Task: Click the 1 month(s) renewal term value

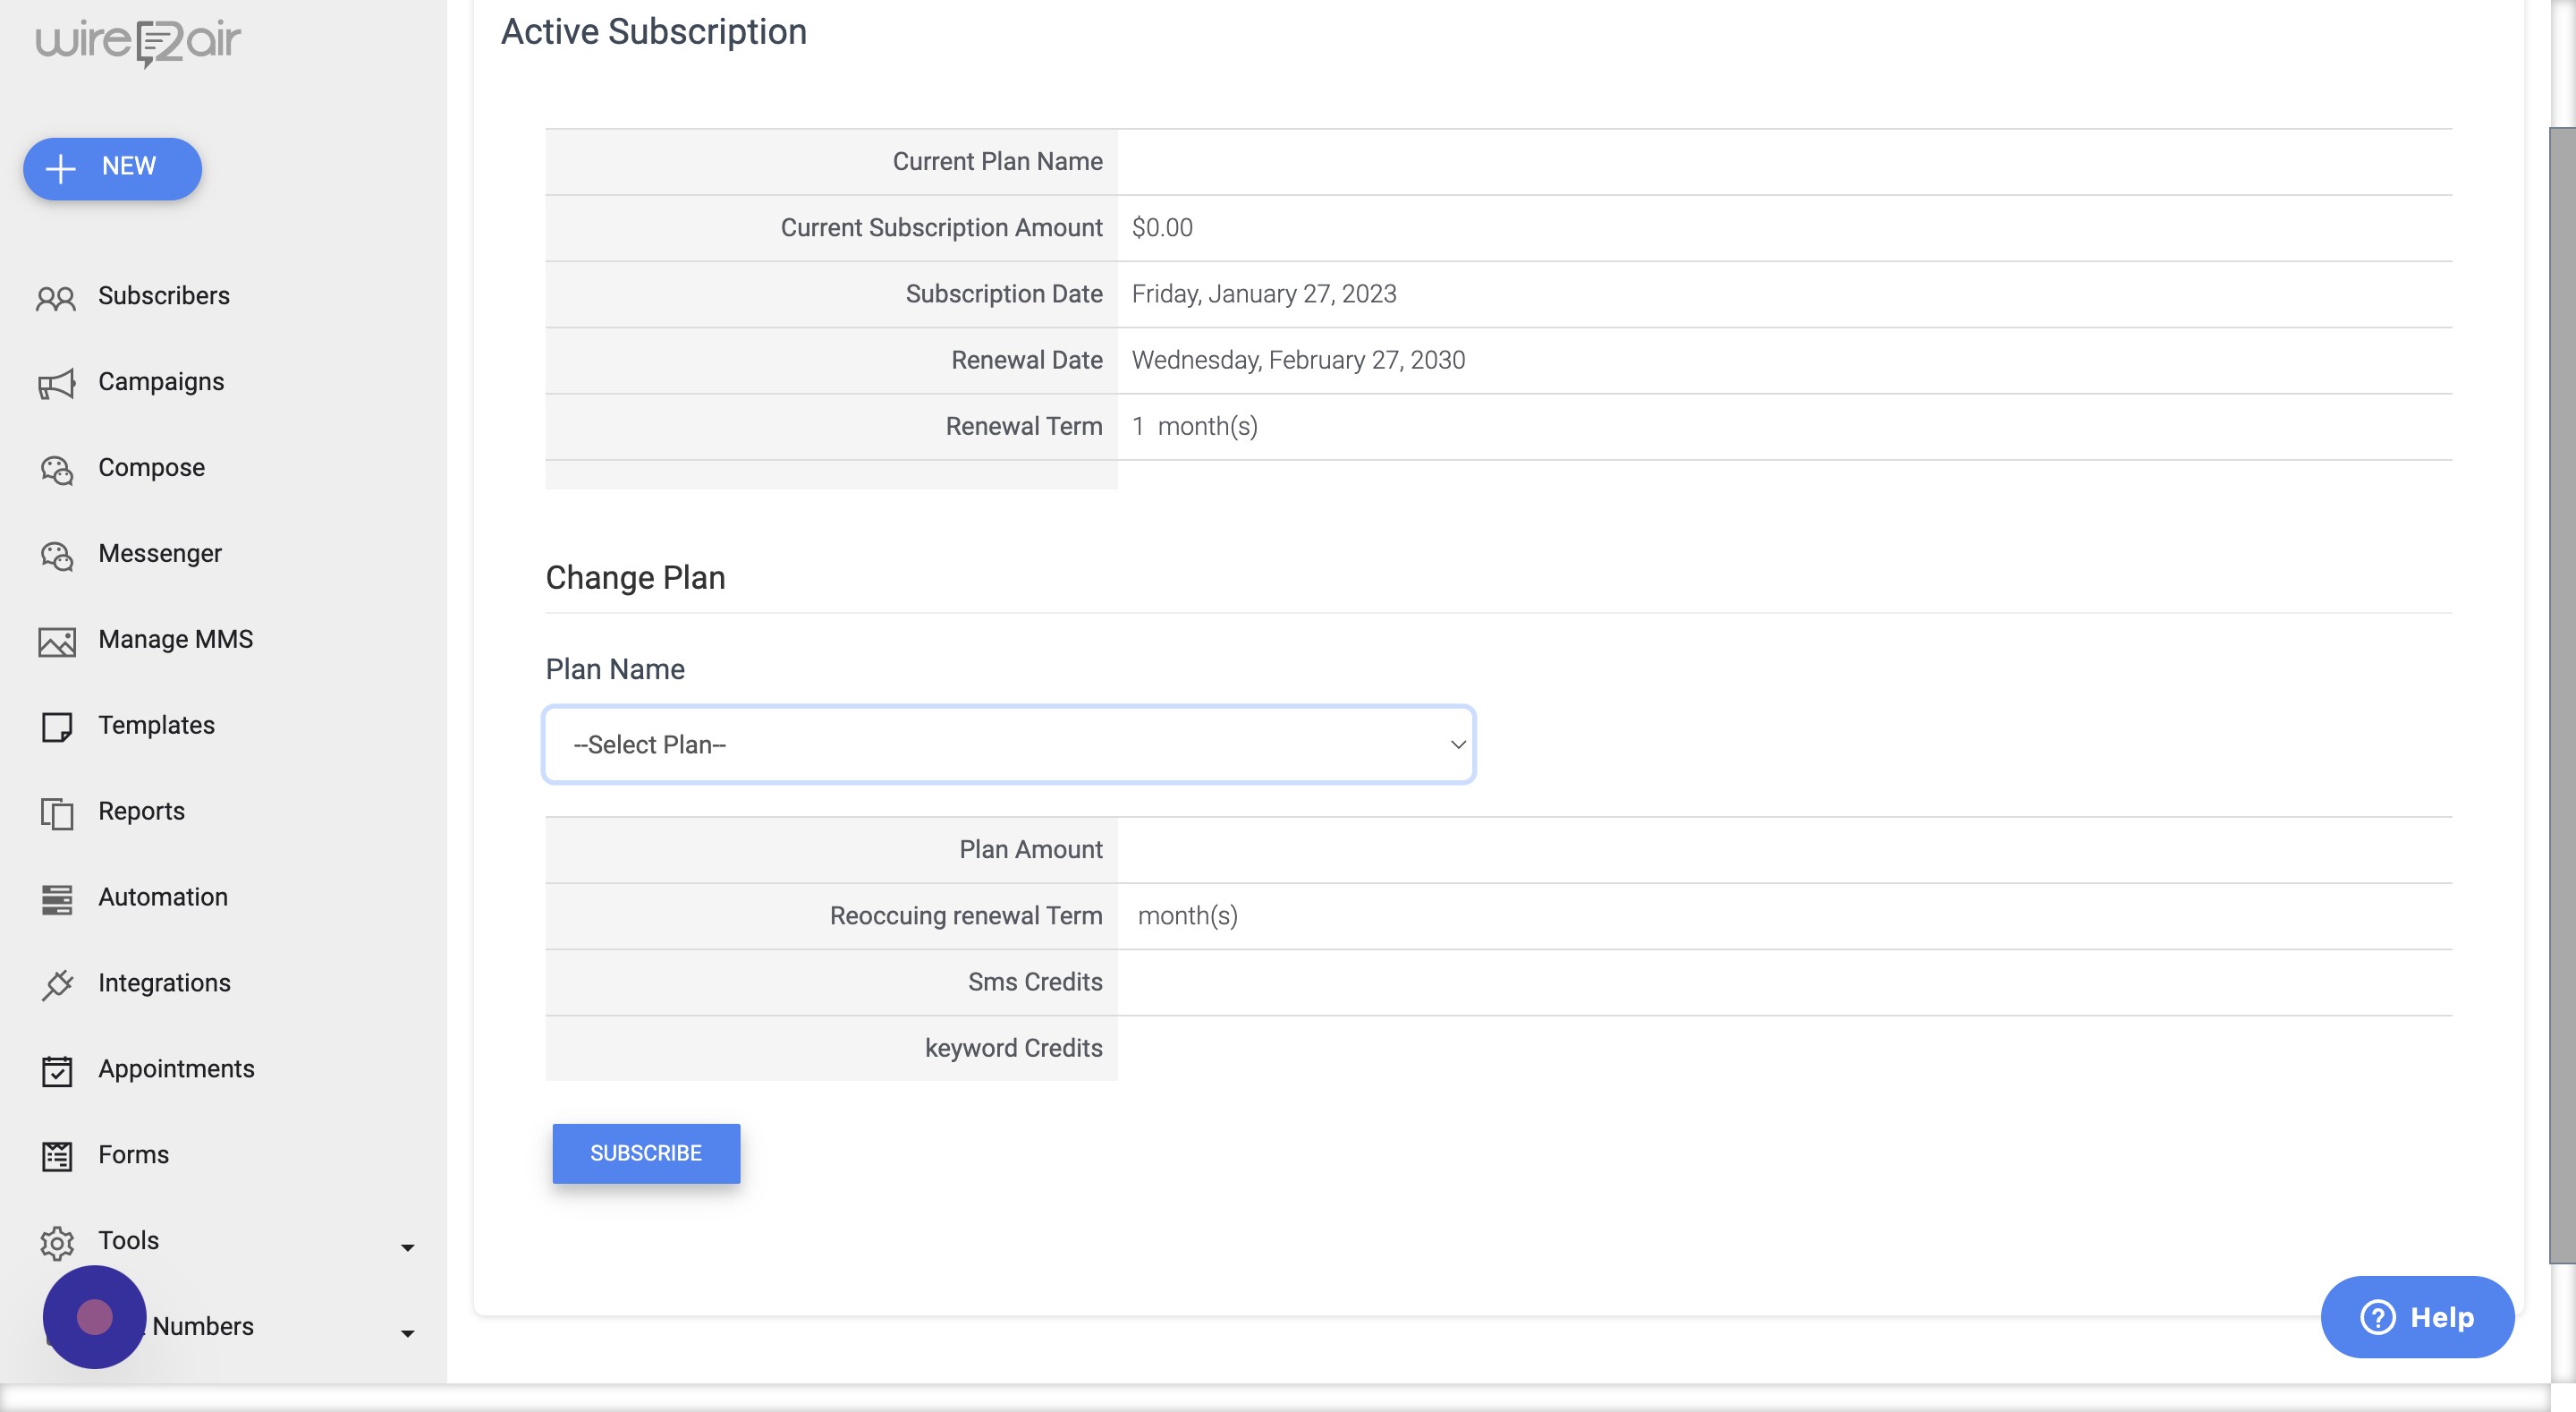Action: (x=1194, y=428)
